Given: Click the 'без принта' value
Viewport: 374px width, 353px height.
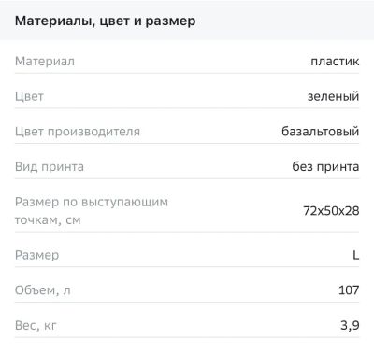Looking at the screenshot, I should [325, 166].
